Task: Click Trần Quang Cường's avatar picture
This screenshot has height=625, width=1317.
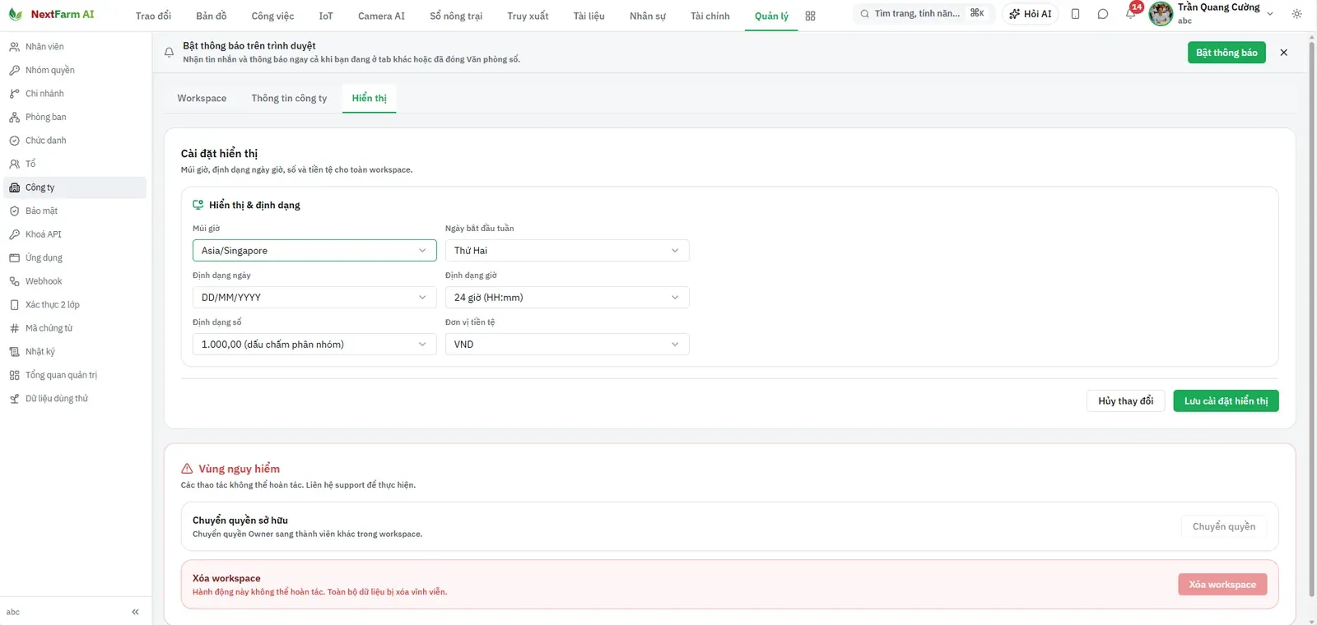Action: click(x=1161, y=14)
